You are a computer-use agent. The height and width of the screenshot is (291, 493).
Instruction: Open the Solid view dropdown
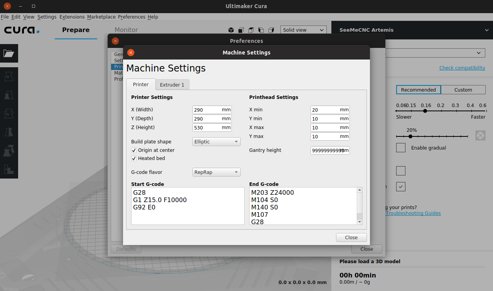click(303, 30)
